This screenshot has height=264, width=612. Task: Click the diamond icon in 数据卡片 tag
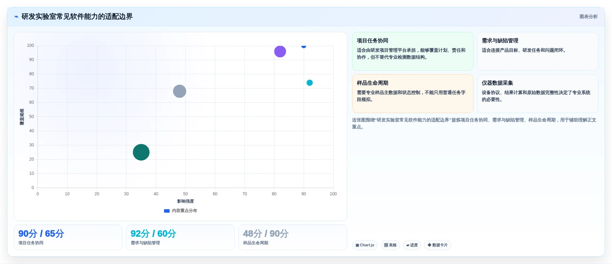tap(429, 245)
